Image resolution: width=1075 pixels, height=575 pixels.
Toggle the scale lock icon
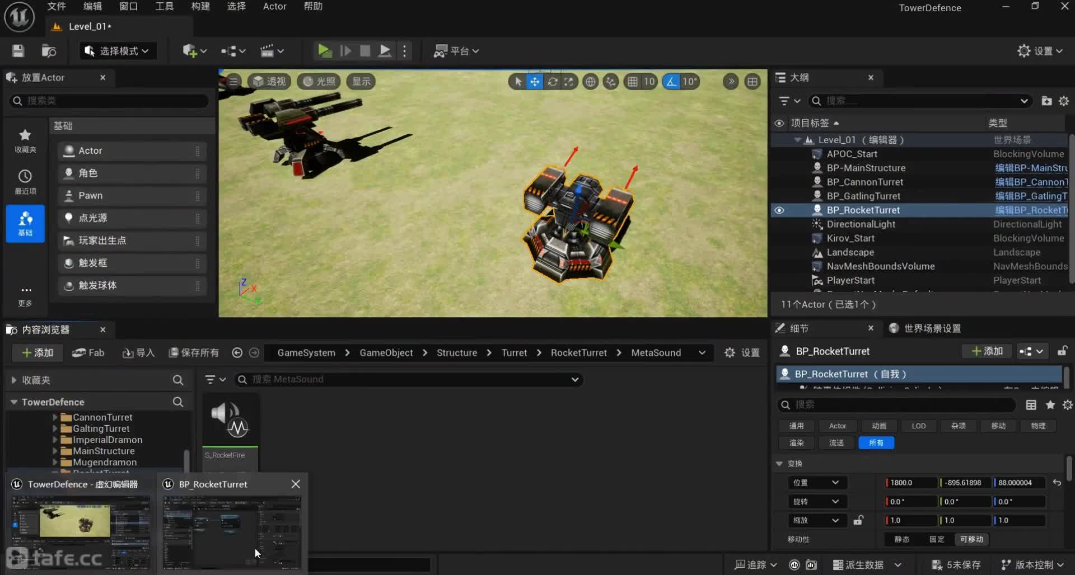coord(858,520)
